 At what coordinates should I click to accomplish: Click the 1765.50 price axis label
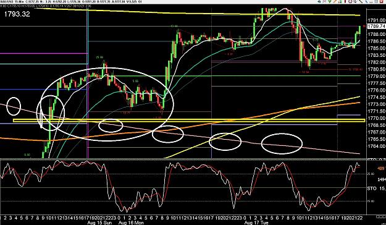coord(377,139)
